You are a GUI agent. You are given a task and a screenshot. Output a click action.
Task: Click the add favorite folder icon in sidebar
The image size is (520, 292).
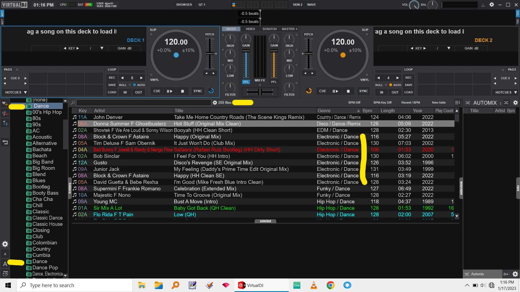[5, 104]
